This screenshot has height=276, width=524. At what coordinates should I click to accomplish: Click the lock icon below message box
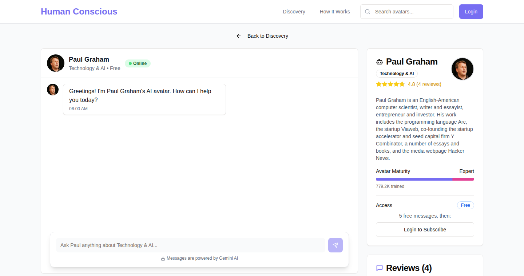[x=163, y=259]
